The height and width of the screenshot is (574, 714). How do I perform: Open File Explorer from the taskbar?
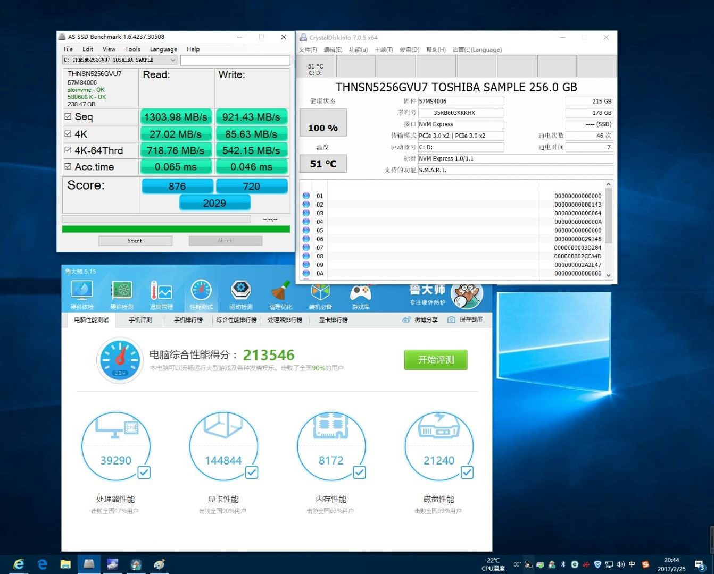pyautogui.click(x=65, y=564)
